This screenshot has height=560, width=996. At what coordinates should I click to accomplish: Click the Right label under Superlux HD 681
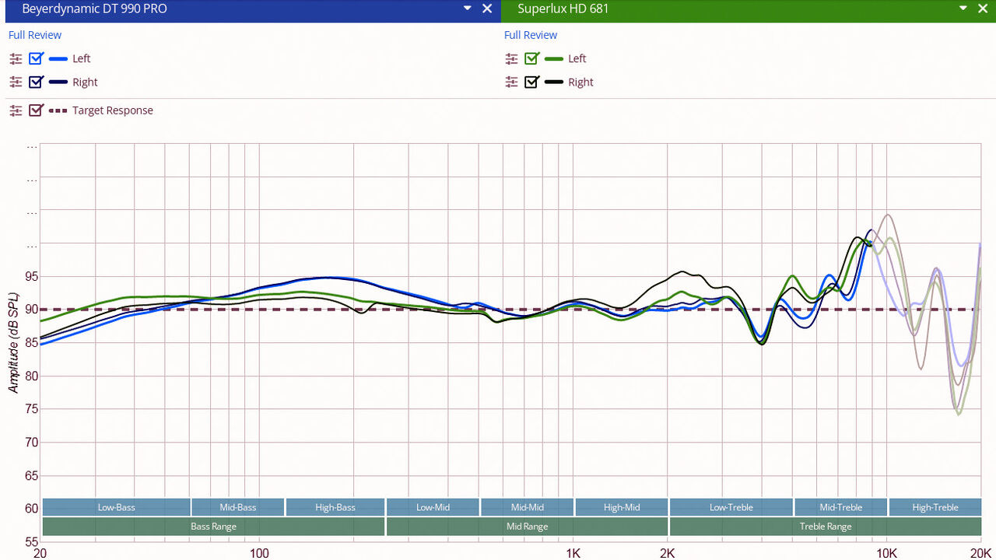pyautogui.click(x=581, y=82)
